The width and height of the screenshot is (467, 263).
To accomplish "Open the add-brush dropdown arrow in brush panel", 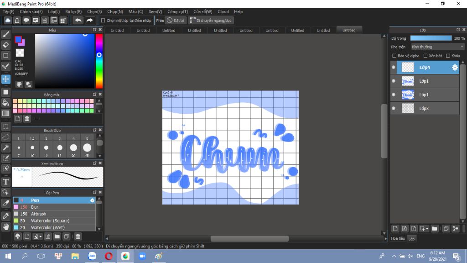I will [x=41, y=237].
